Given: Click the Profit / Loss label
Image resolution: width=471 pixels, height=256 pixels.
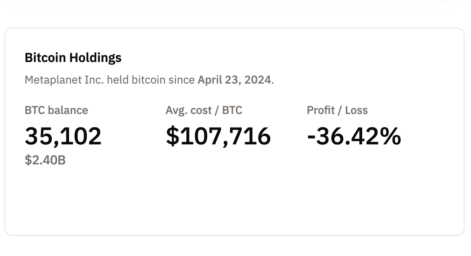Looking at the screenshot, I should click(x=337, y=110).
